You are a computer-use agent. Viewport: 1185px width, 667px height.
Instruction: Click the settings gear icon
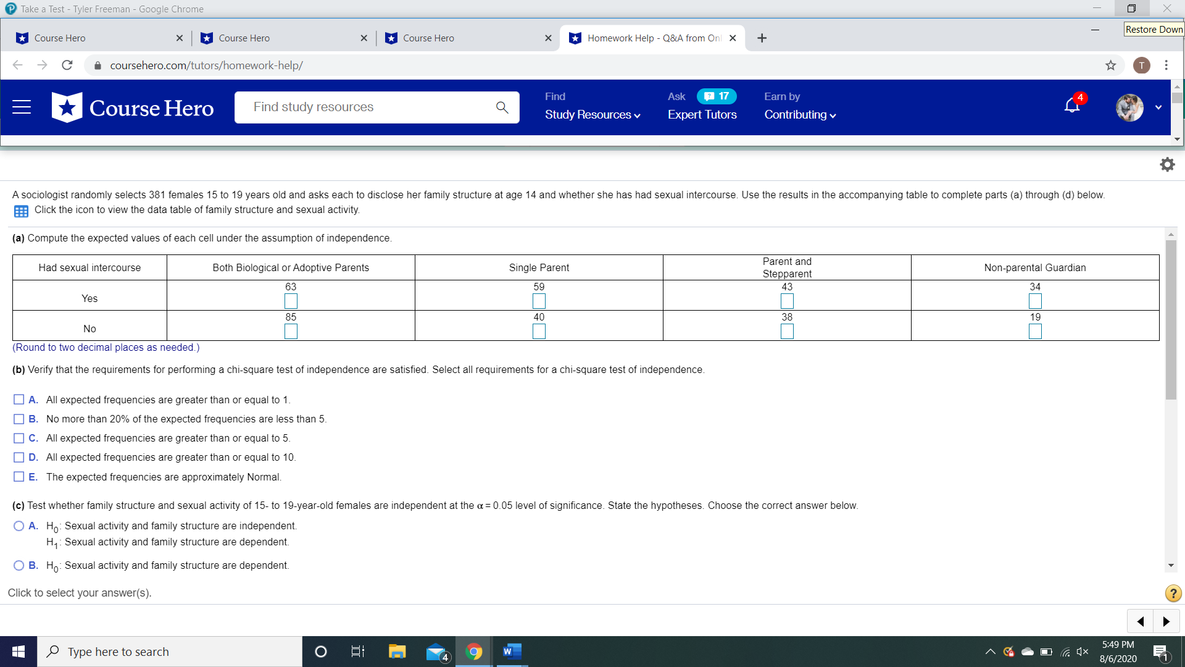click(x=1167, y=164)
